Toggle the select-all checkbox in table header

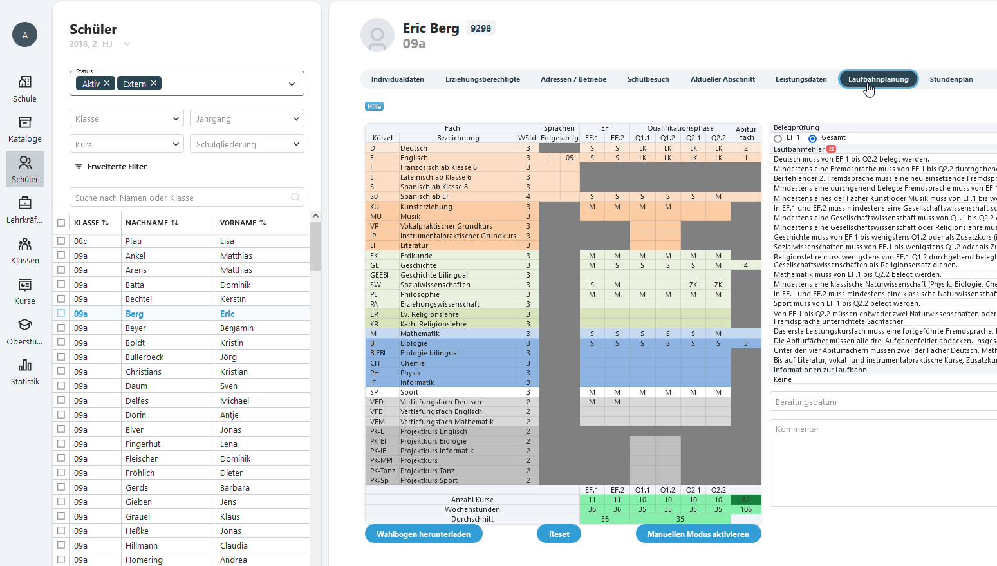pos(61,223)
